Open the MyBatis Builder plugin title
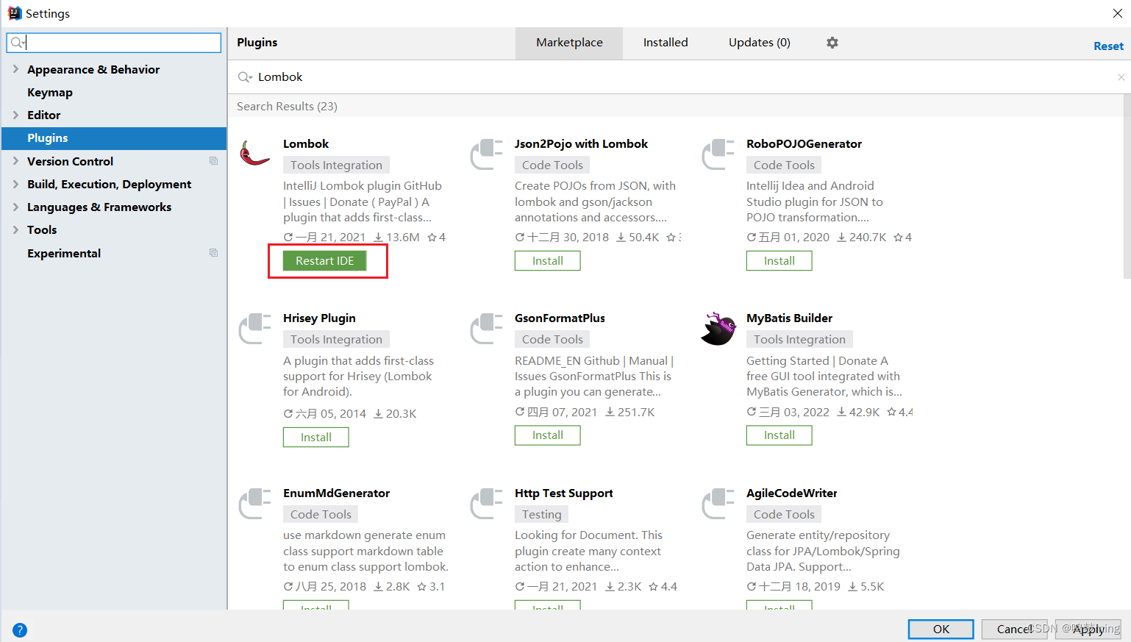This screenshot has width=1131, height=642. coord(789,318)
